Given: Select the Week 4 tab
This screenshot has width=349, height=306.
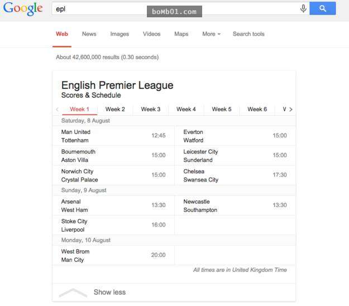Looking at the screenshot, I should pyautogui.click(x=186, y=109).
